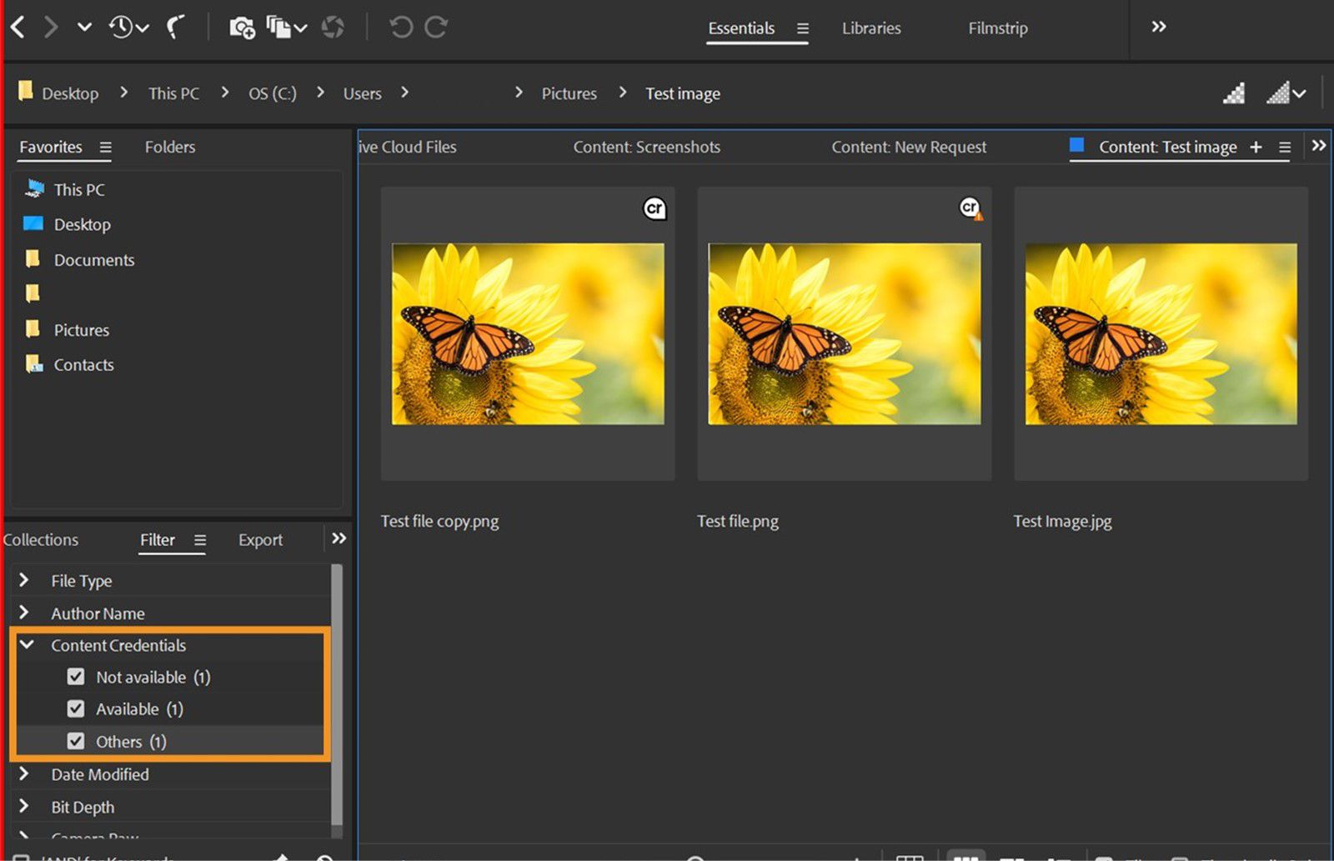
Task: Open the filter items by rating dropdown
Action: pos(1286,93)
